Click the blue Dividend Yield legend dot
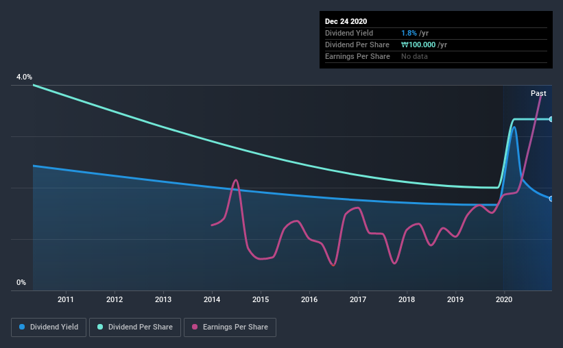The height and width of the screenshot is (348, 563). (x=22, y=327)
